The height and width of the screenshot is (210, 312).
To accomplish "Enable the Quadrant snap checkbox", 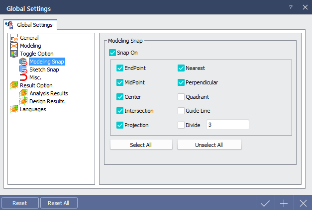I will [x=182, y=97].
